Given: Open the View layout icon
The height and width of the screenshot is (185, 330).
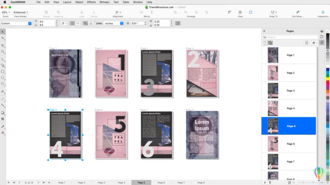Looking at the screenshot, I should click(x=240, y=12).
